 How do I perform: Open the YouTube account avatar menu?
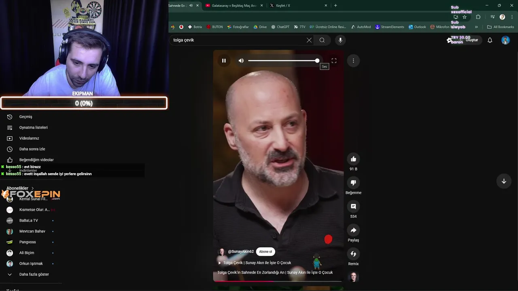pyautogui.click(x=505, y=40)
